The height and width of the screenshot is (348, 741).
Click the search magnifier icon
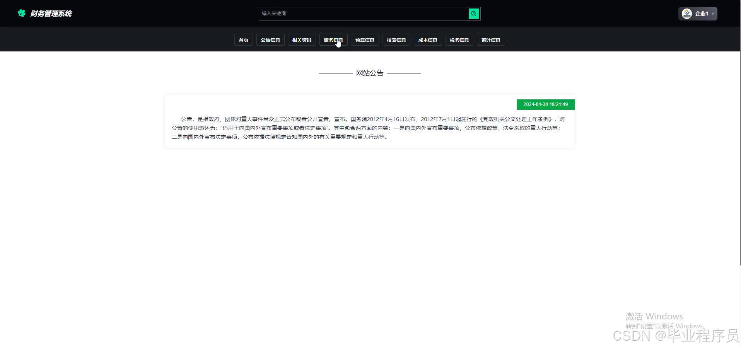pos(473,13)
